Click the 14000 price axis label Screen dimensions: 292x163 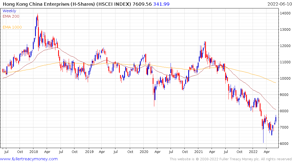click(285, 13)
